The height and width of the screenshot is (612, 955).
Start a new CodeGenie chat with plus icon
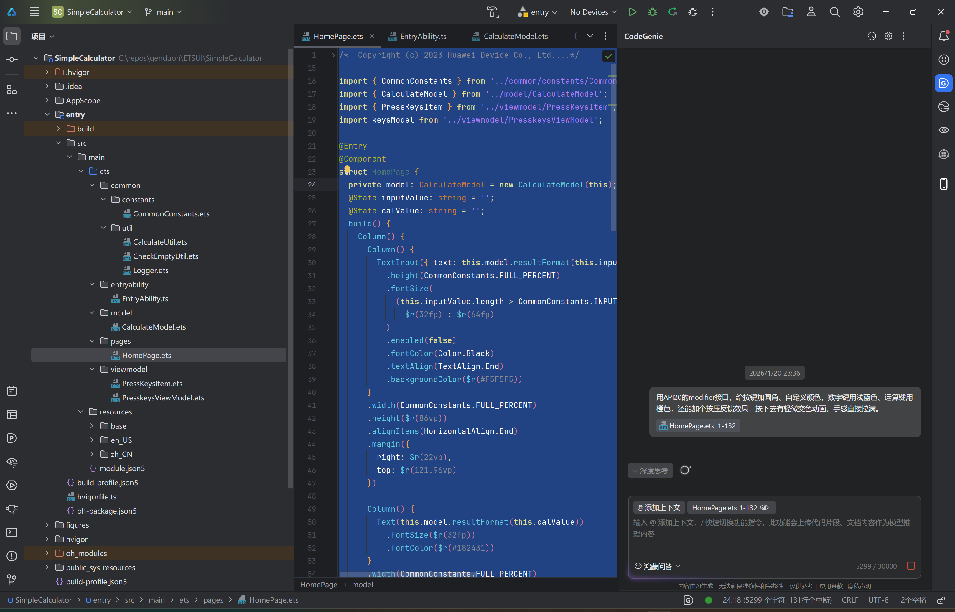(854, 36)
